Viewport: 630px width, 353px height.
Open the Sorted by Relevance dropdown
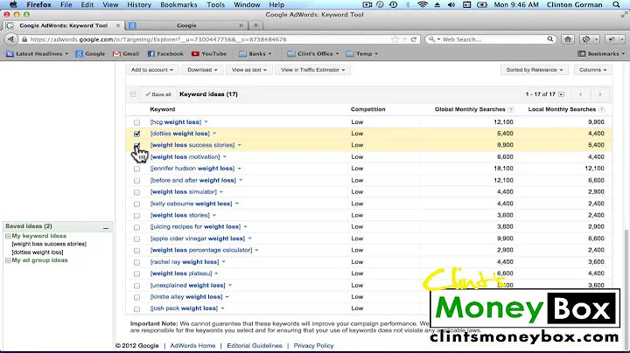[x=535, y=70]
